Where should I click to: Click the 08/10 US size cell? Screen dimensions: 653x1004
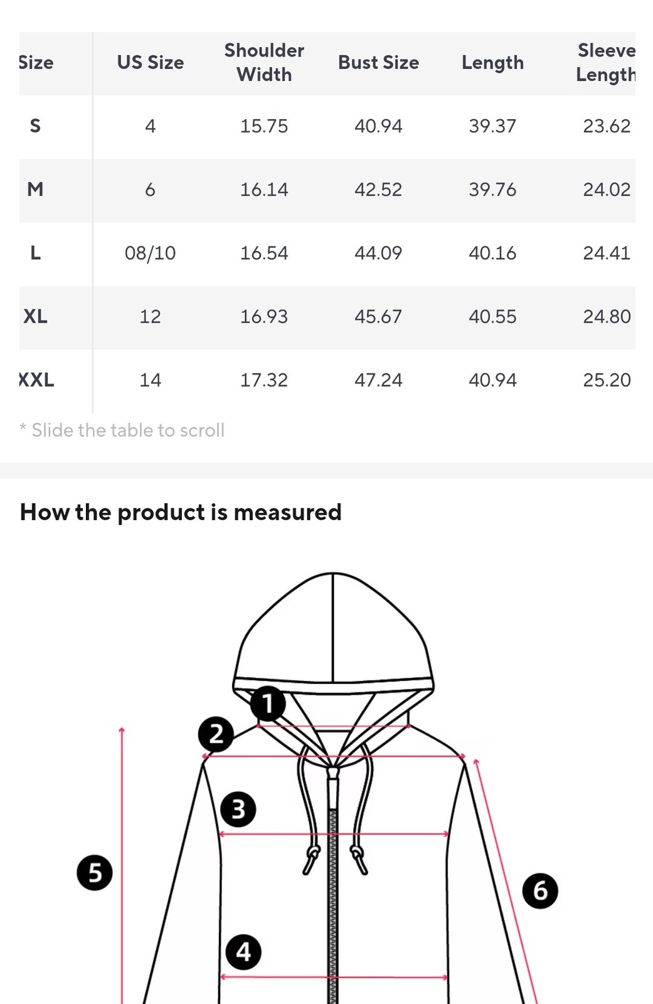[151, 253]
